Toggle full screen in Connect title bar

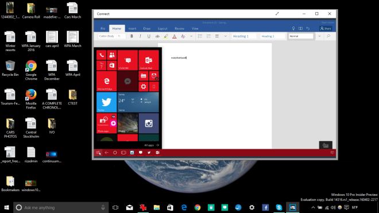point(277,14)
